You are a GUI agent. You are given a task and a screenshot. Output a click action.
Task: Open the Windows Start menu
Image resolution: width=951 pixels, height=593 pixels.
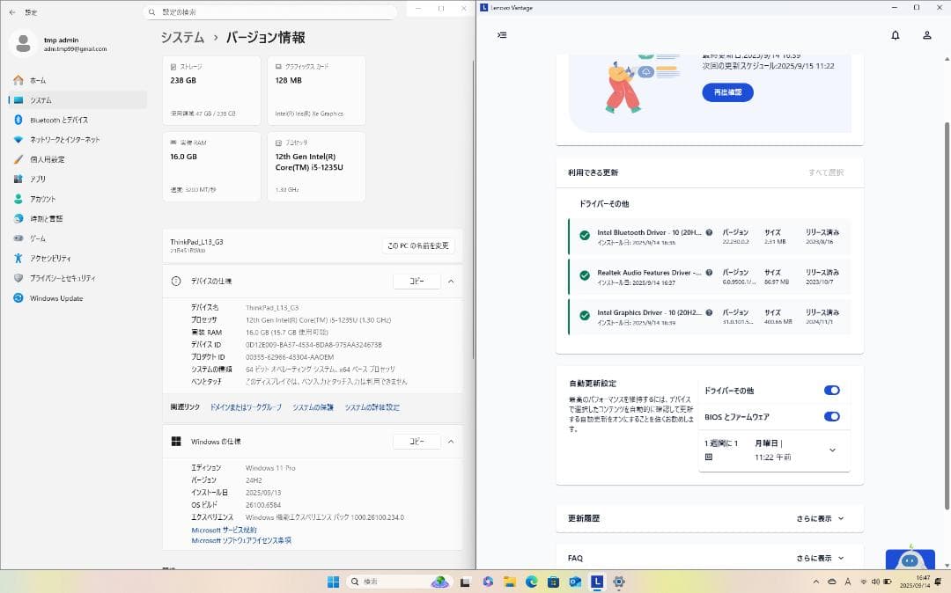pos(331,582)
